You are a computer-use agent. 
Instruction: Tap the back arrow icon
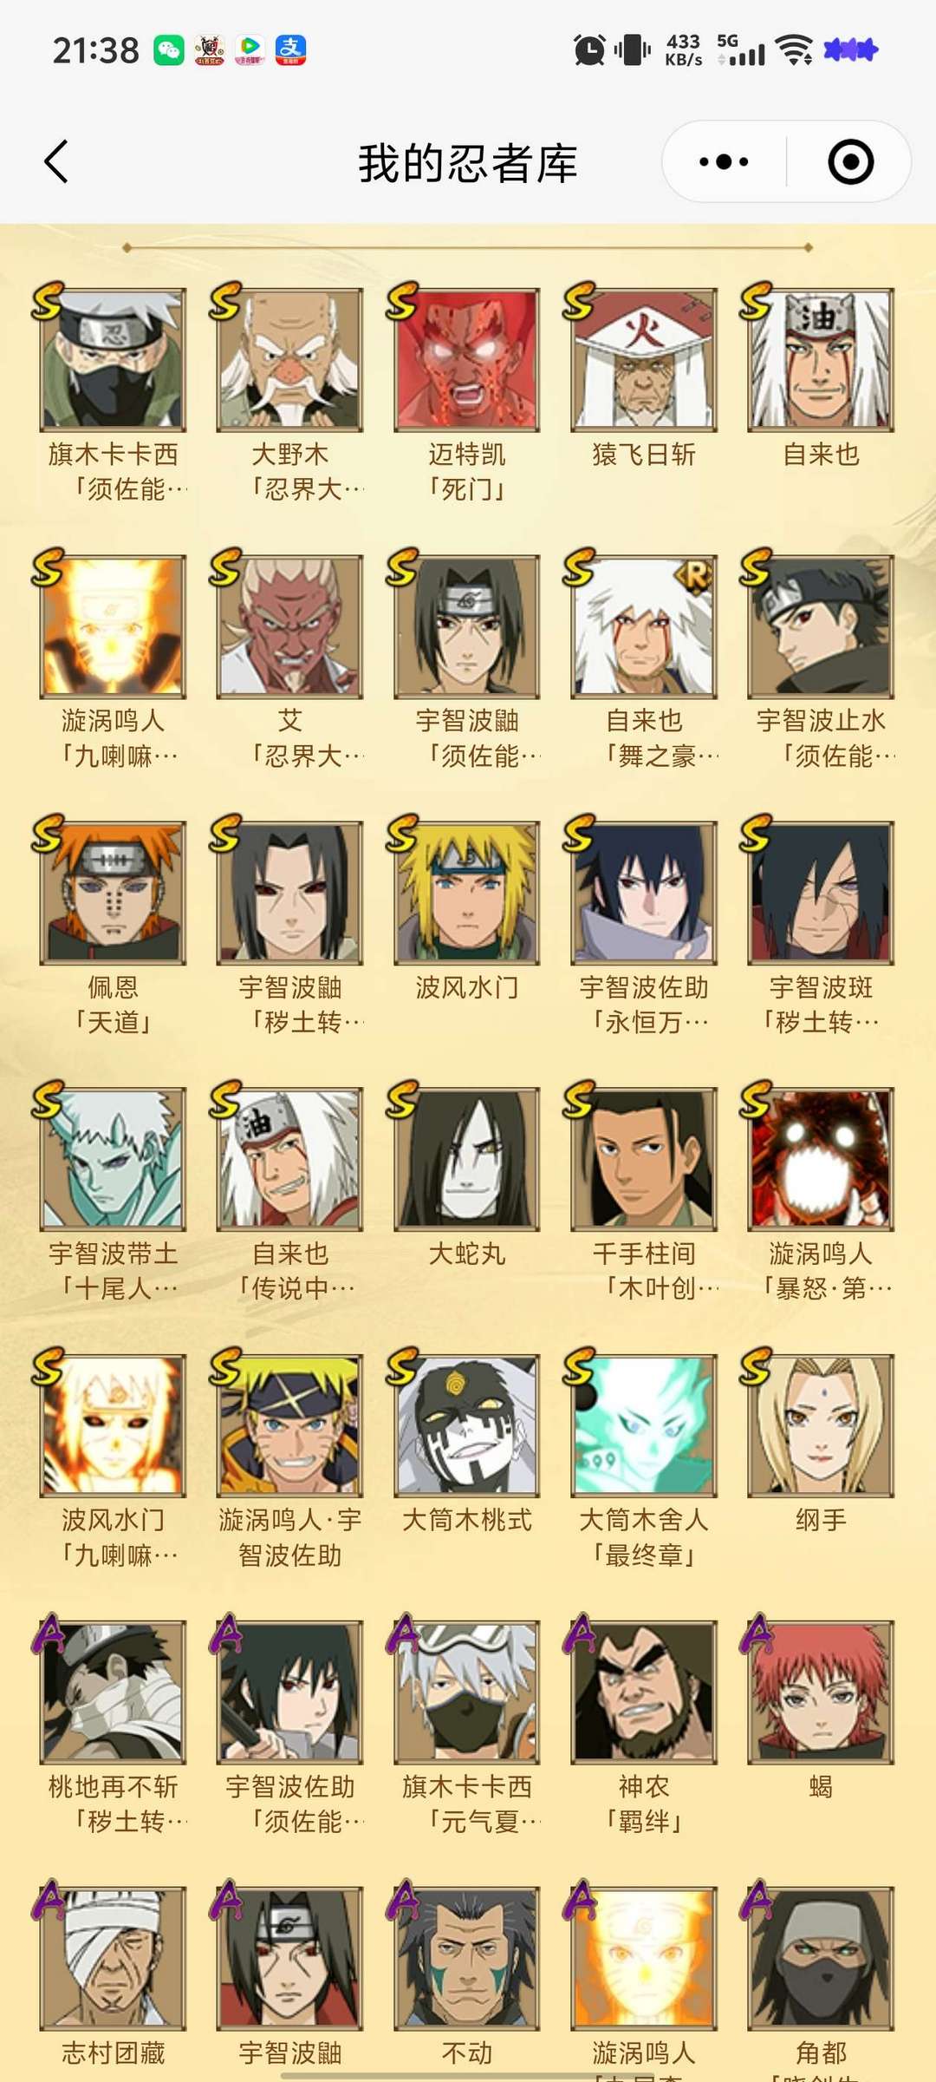pos(56,161)
